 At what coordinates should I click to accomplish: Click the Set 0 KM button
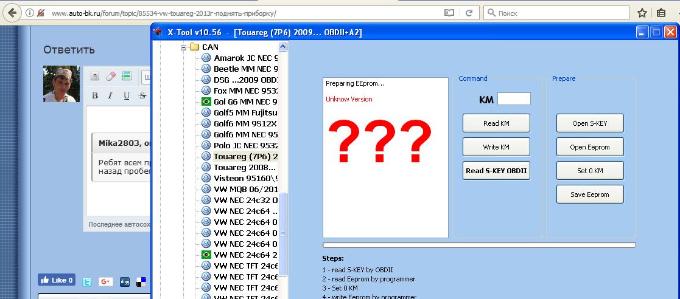590,171
